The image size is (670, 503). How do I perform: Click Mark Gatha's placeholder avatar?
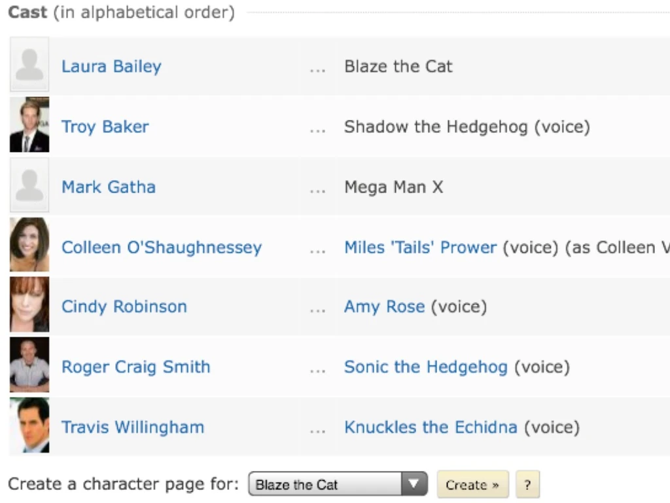click(x=29, y=185)
